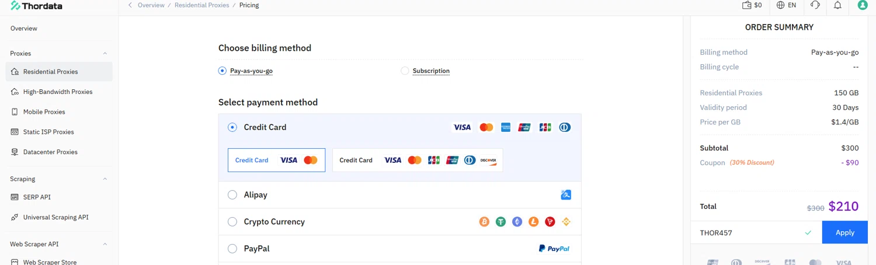Click the customer support headset icon
Image resolution: width=876 pixels, height=265 pixels.
815,5
